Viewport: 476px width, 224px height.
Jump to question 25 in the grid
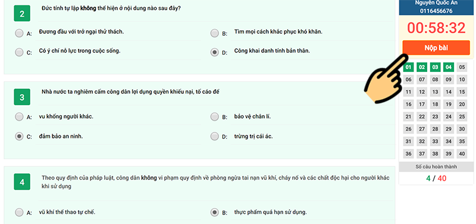[x=462, y=116]
